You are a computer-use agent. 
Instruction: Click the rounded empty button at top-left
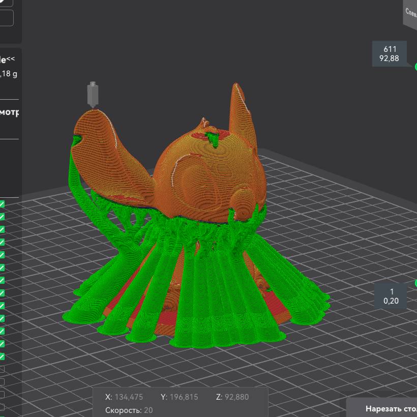click(x=7, y=18)
